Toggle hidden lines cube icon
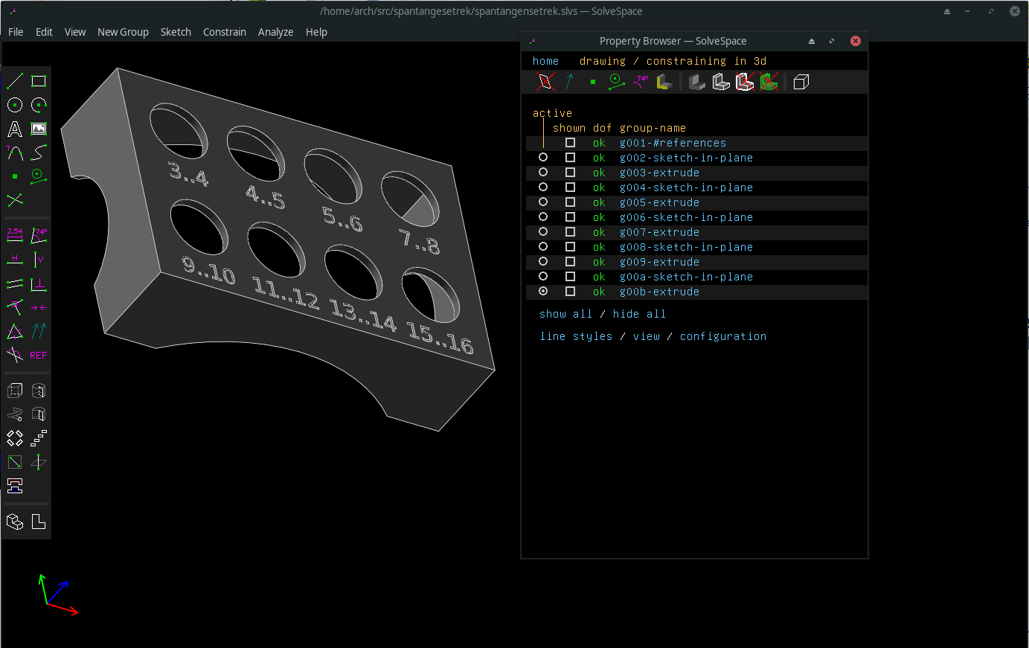Image resolution: width=1029 pixels, height=648 pixels. tap(801, 82)
